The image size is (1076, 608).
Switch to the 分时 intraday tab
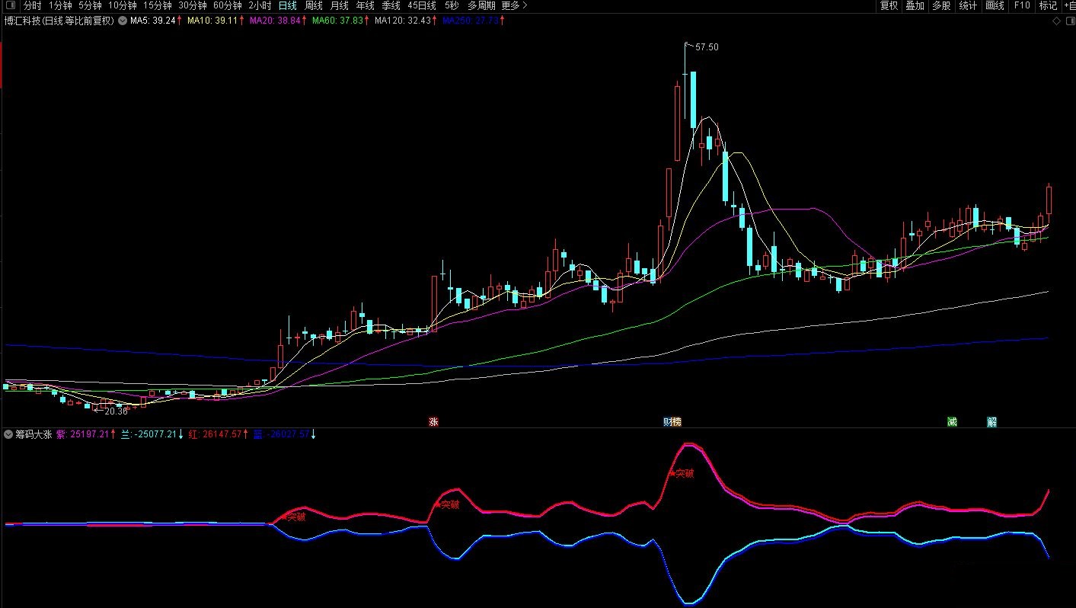(x=33, y=6)
